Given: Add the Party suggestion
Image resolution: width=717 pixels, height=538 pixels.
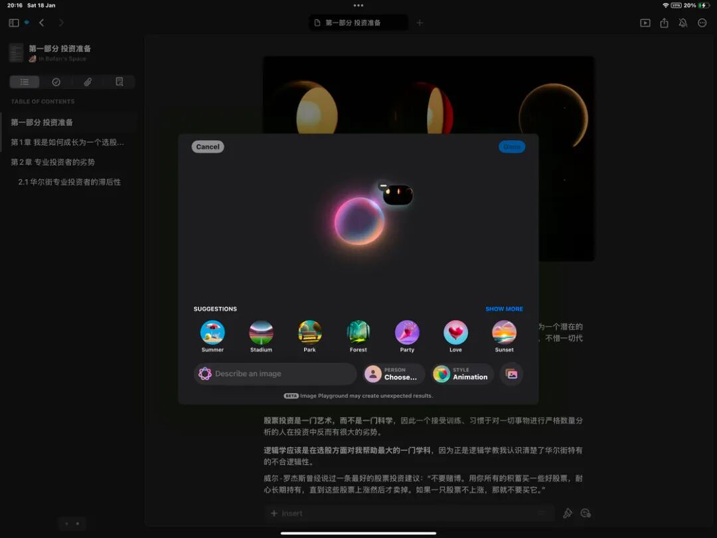Looking at the screenshot, I should (407, 336).
